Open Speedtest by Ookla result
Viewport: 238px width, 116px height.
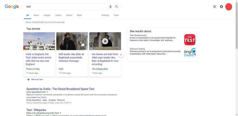coord(60,89)
